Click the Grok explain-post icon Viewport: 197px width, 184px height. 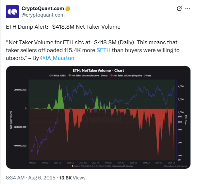coord(179,9)
